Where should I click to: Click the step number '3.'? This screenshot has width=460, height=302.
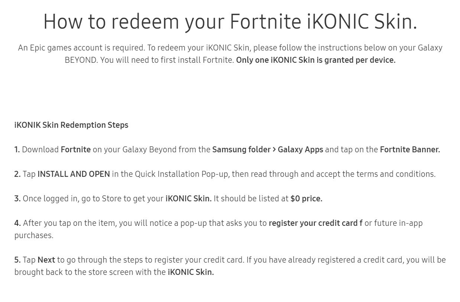click(17, 198)
